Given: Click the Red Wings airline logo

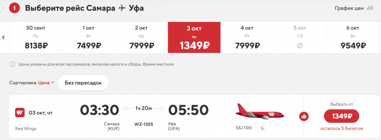Looking at the screenshot, I should [x=20, y=113].
